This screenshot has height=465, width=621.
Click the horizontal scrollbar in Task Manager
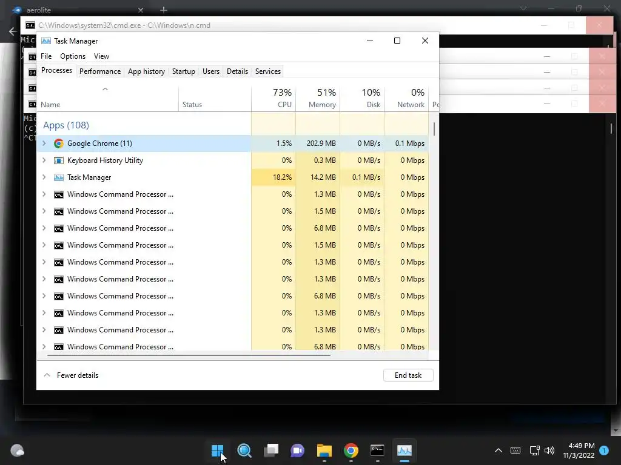[189, 355]
